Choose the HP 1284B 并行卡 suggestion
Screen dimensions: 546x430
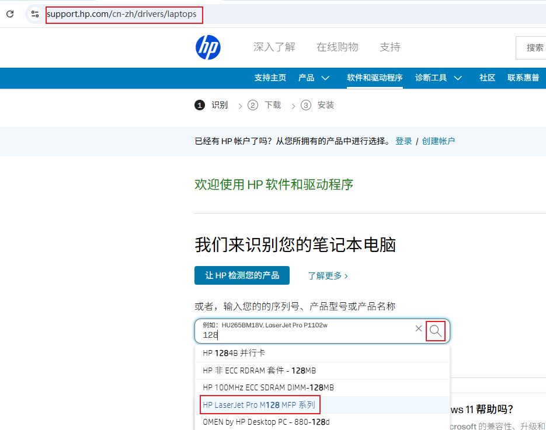click(234, 353)
